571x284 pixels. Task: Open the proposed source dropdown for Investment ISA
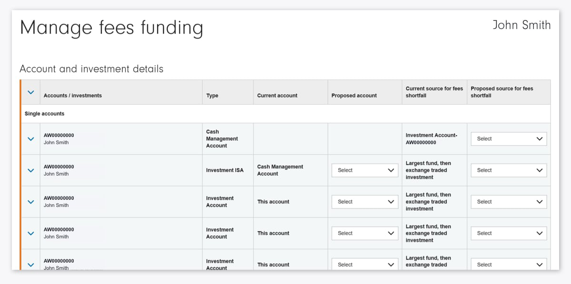(508, 170)
